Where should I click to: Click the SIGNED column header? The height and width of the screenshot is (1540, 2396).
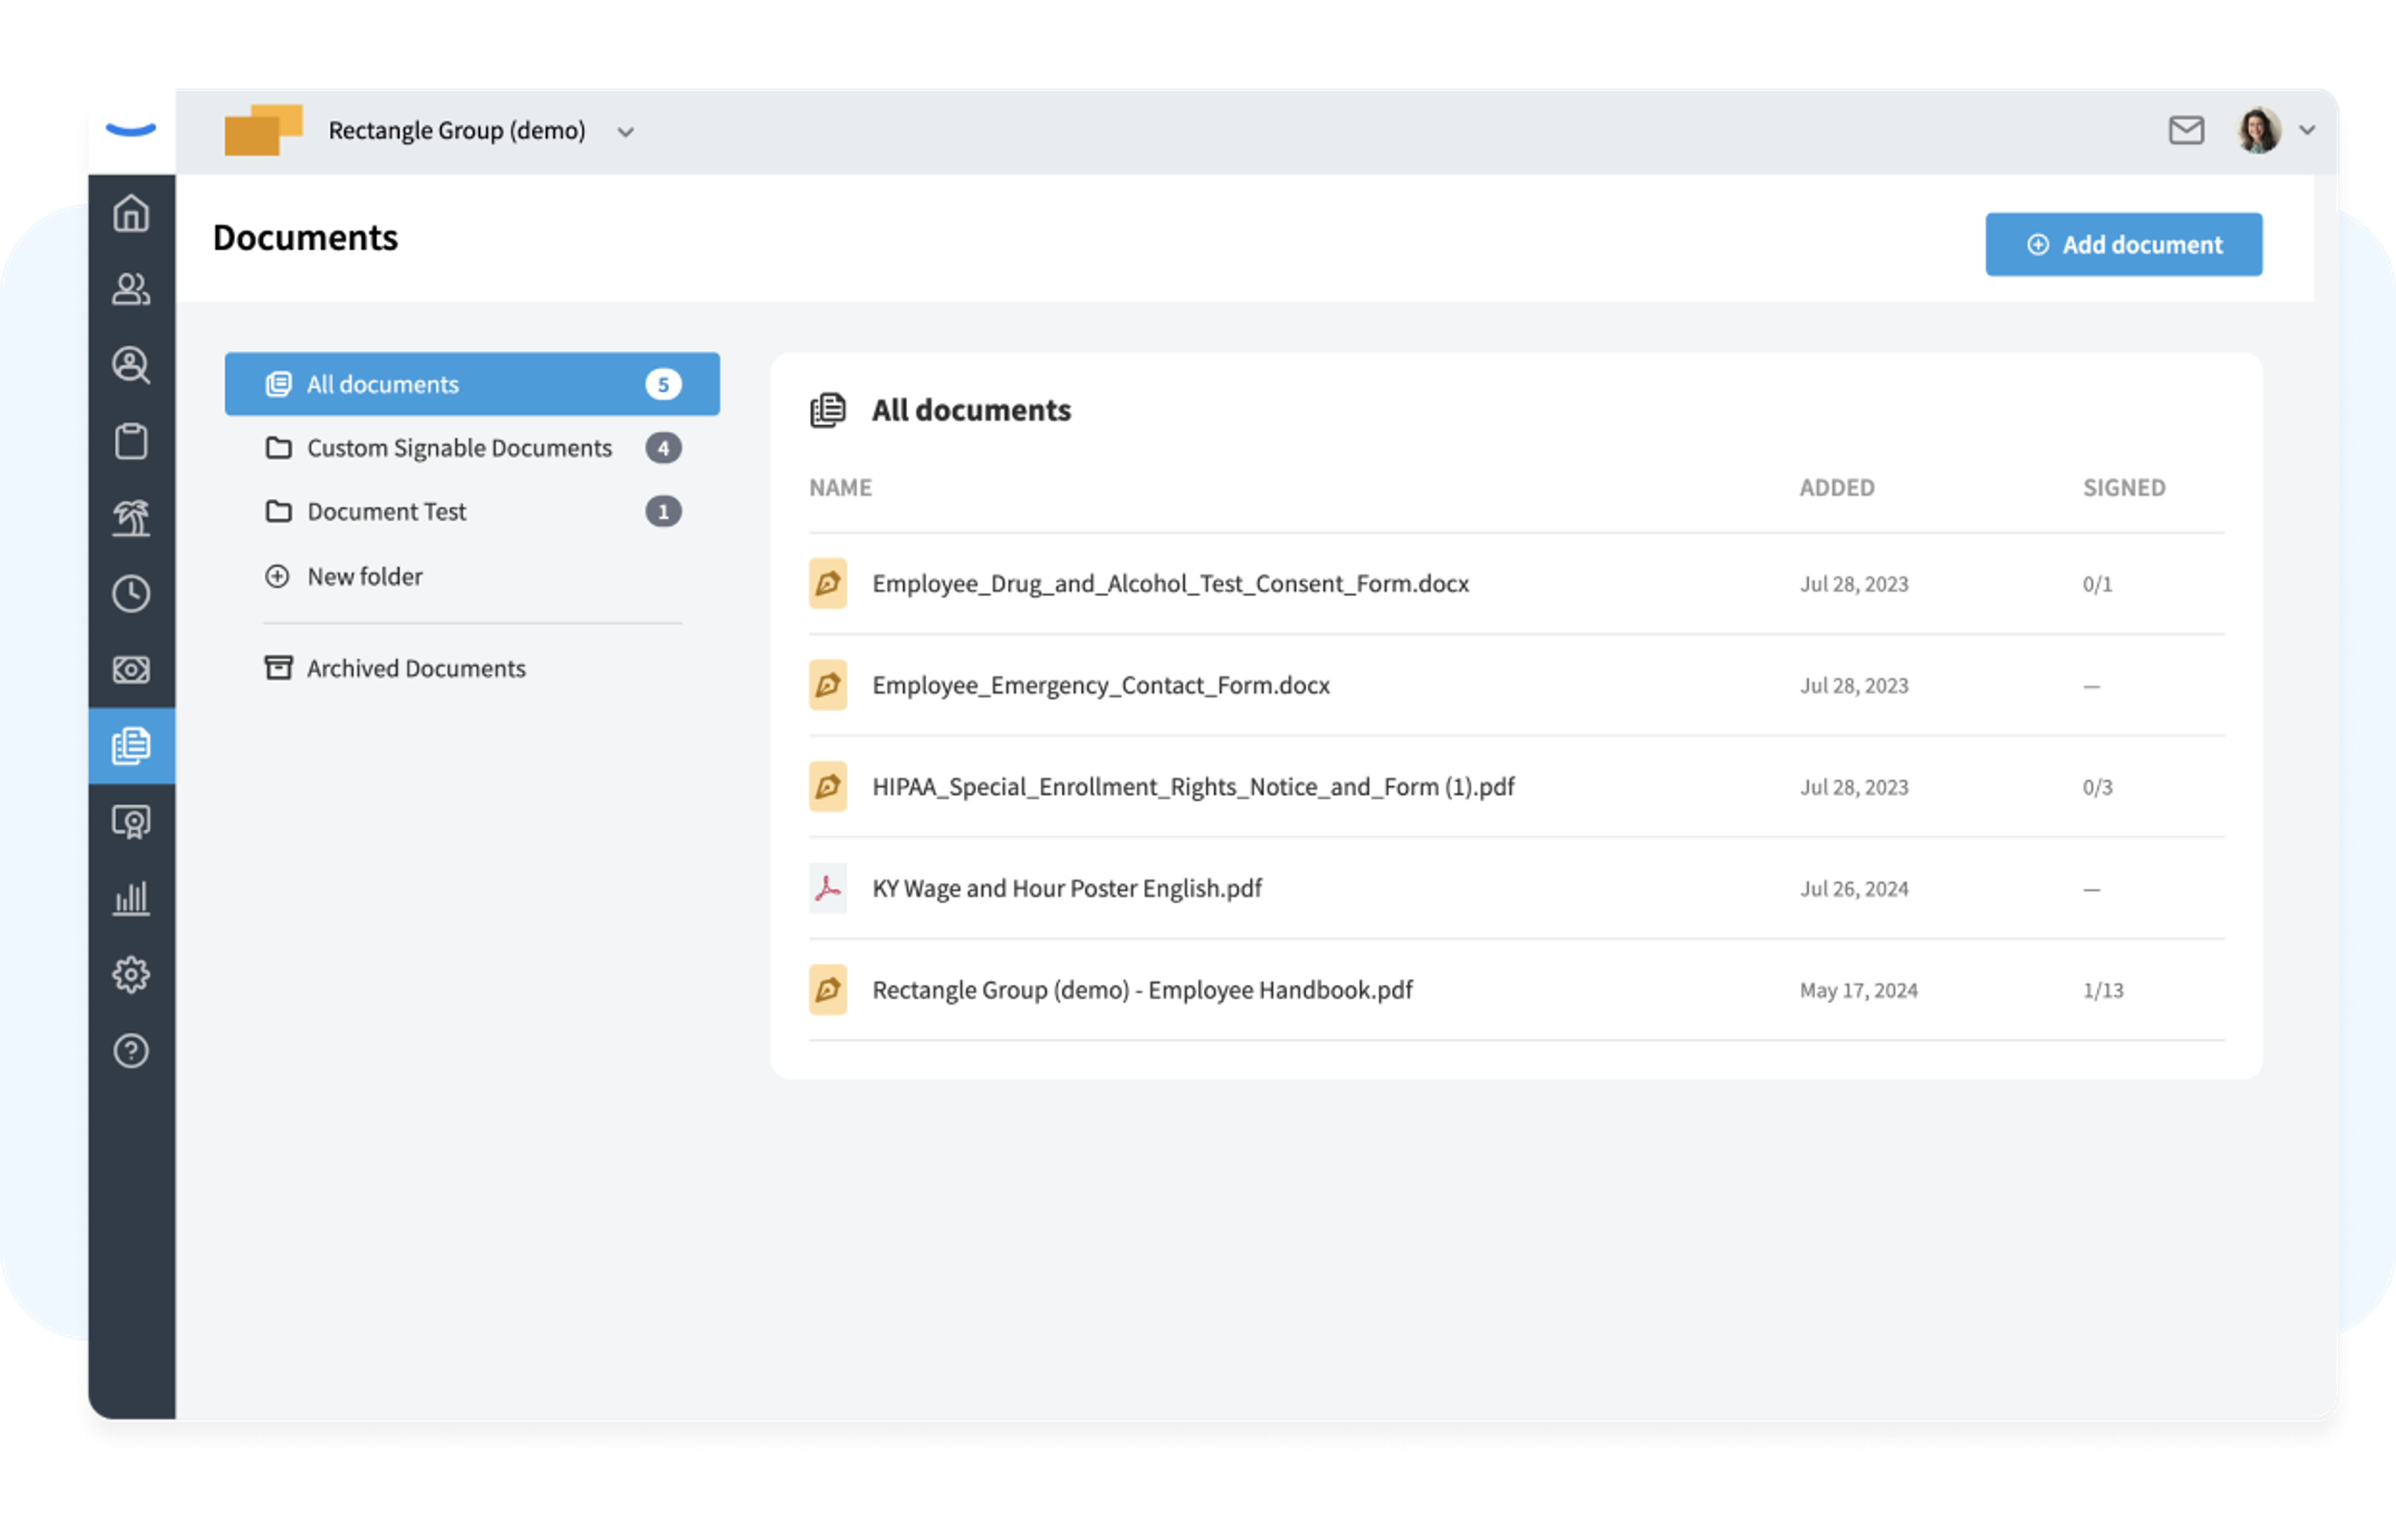point(2124,488)
